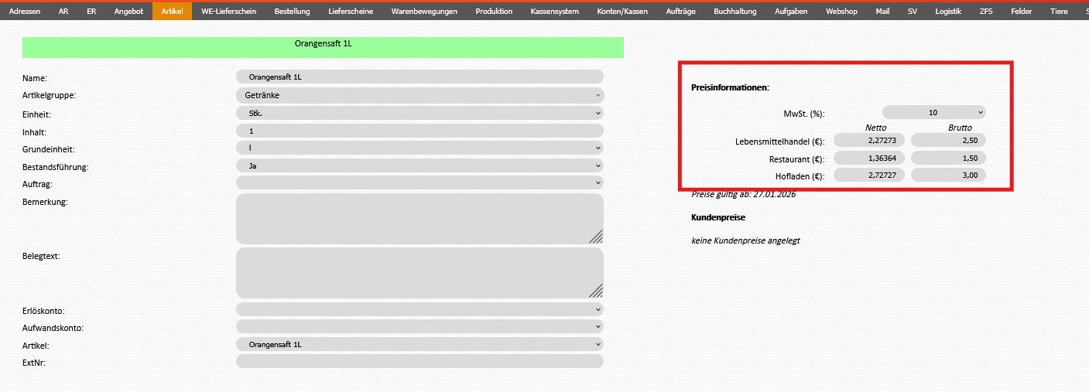Select the Restaurant Brutto price field
1089x392 pixels.
point(947,158)
